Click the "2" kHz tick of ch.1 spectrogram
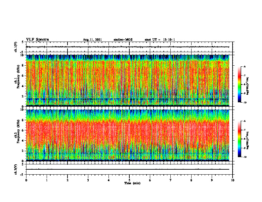 23,96
